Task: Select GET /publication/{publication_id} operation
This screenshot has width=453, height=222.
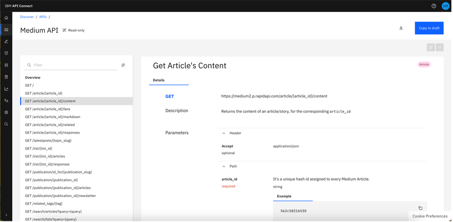Action: coord(77,180)
